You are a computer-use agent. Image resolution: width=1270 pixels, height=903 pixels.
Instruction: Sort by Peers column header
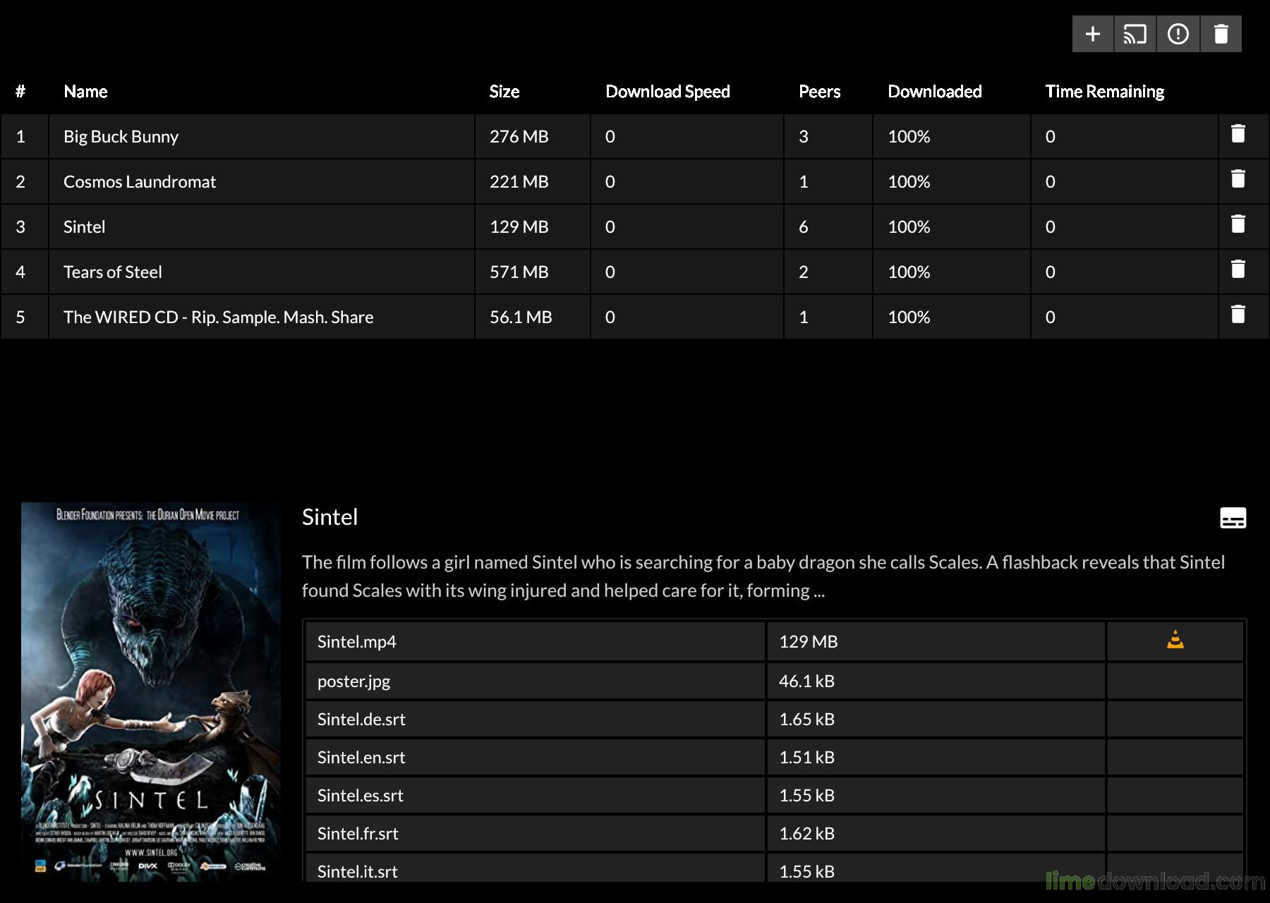point(819,92)
